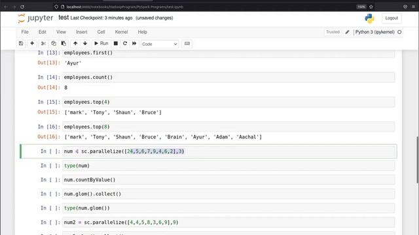Run the selected cell

(101, 44)
